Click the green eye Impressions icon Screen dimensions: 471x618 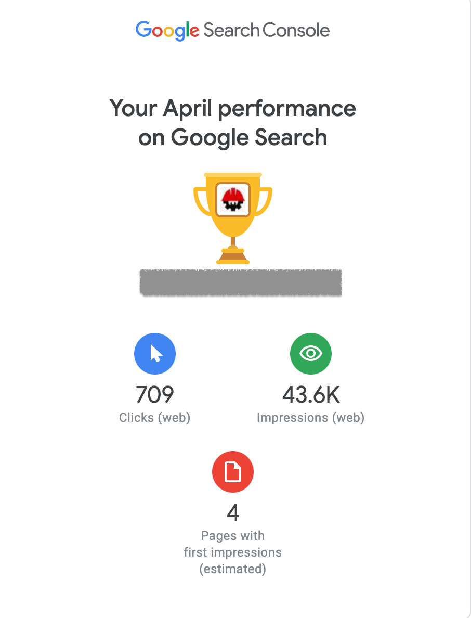coord(310,354)
